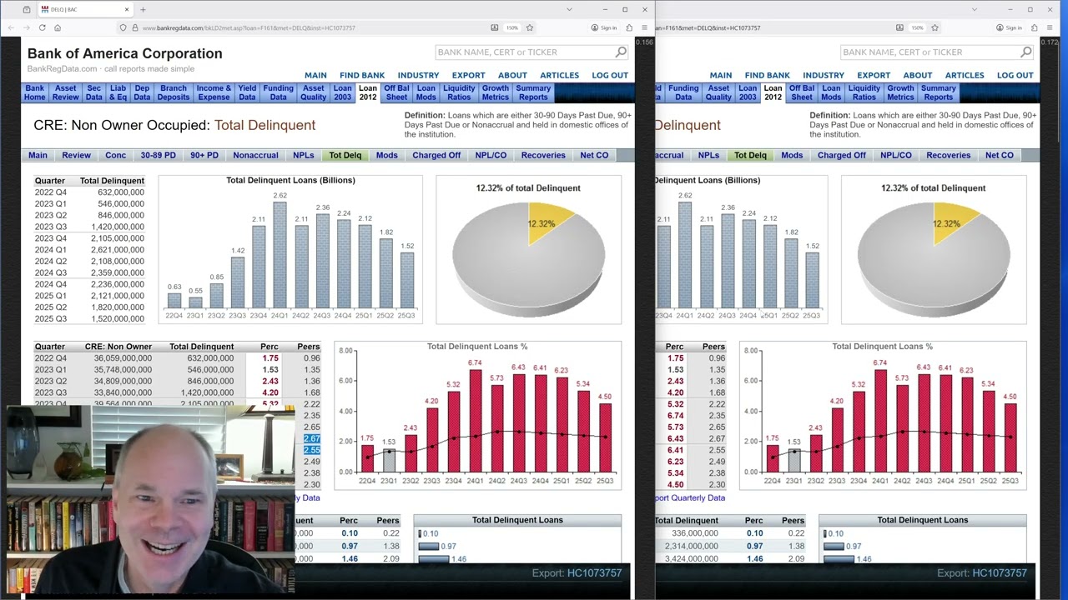Reload the page in left browser window
Screen dimensions: 1068x600
point(42,27)
